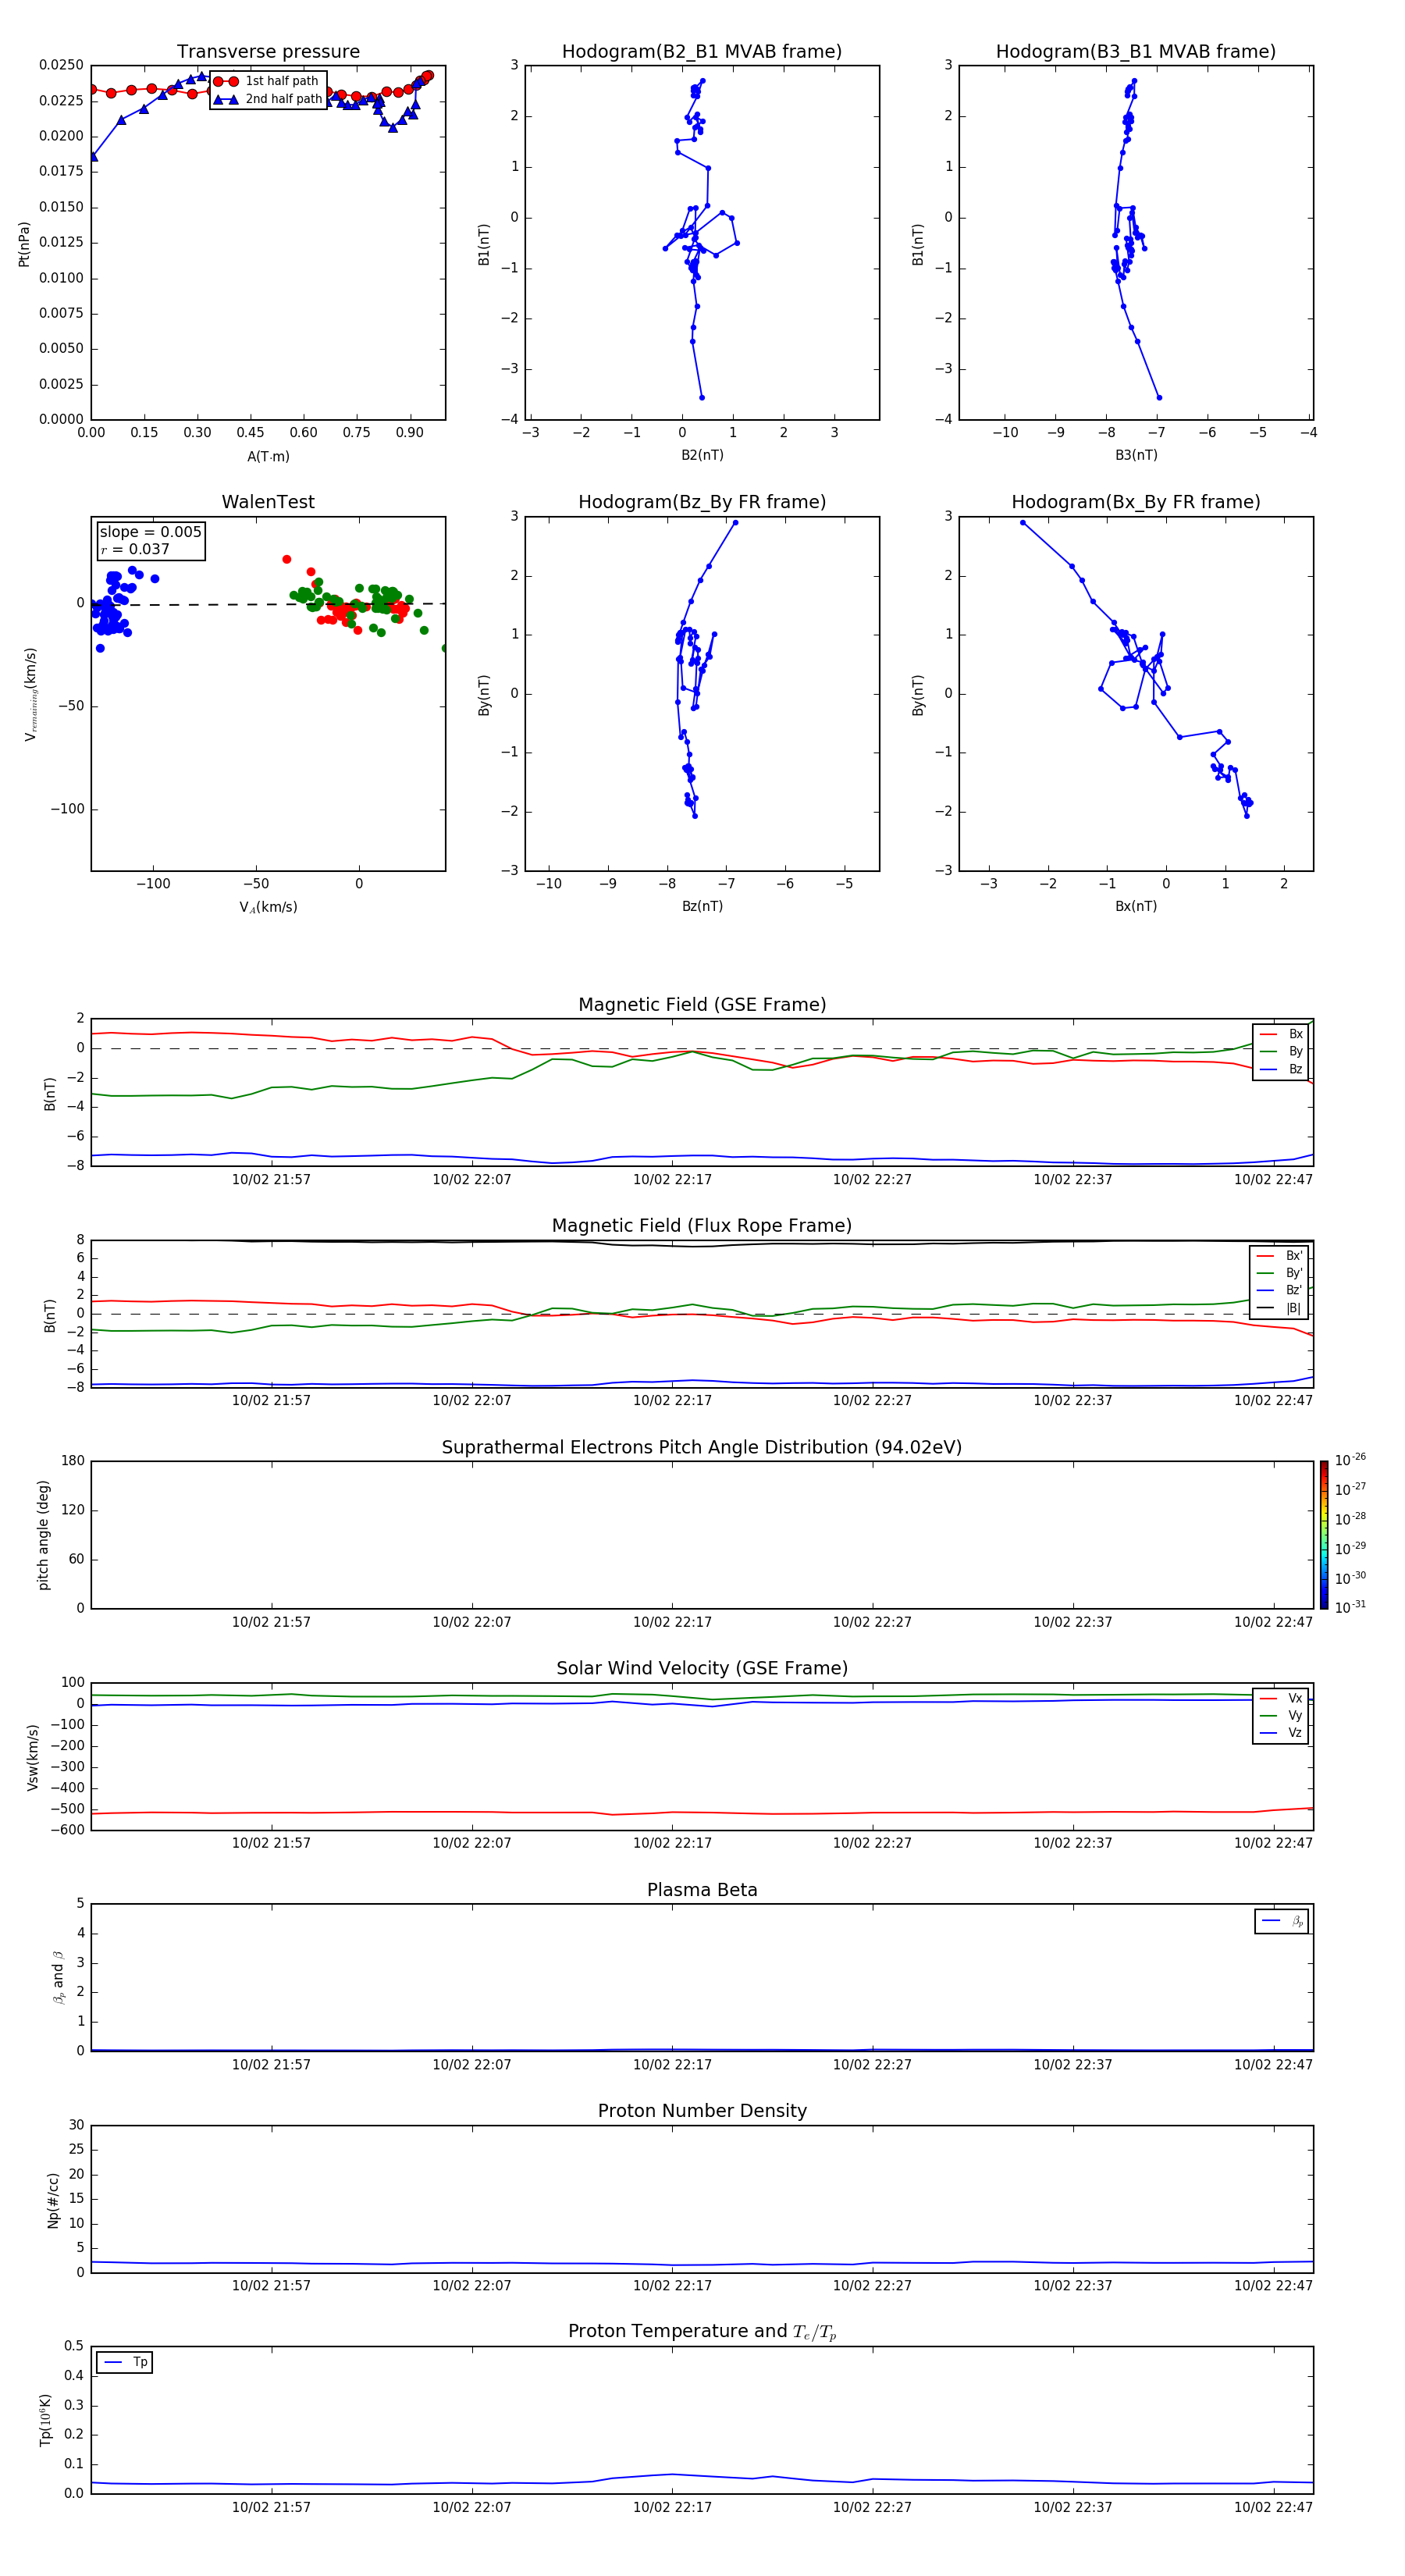1405x2576 pixels.
Task: Click the 'Np(#/cc)' y-axis label
Action: tap(53, 2199)
